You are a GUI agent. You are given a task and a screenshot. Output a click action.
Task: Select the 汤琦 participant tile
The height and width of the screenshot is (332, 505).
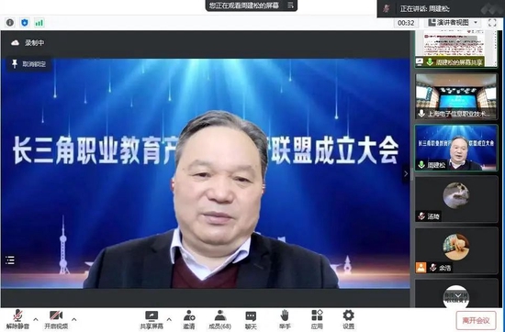click(456, 199)
